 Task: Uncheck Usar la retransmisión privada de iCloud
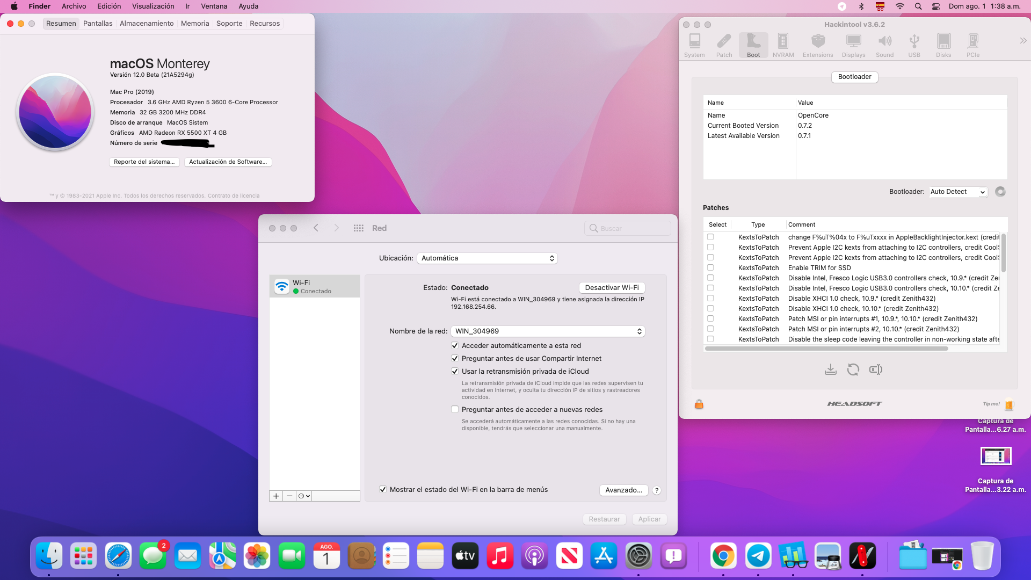pos(455,372)
